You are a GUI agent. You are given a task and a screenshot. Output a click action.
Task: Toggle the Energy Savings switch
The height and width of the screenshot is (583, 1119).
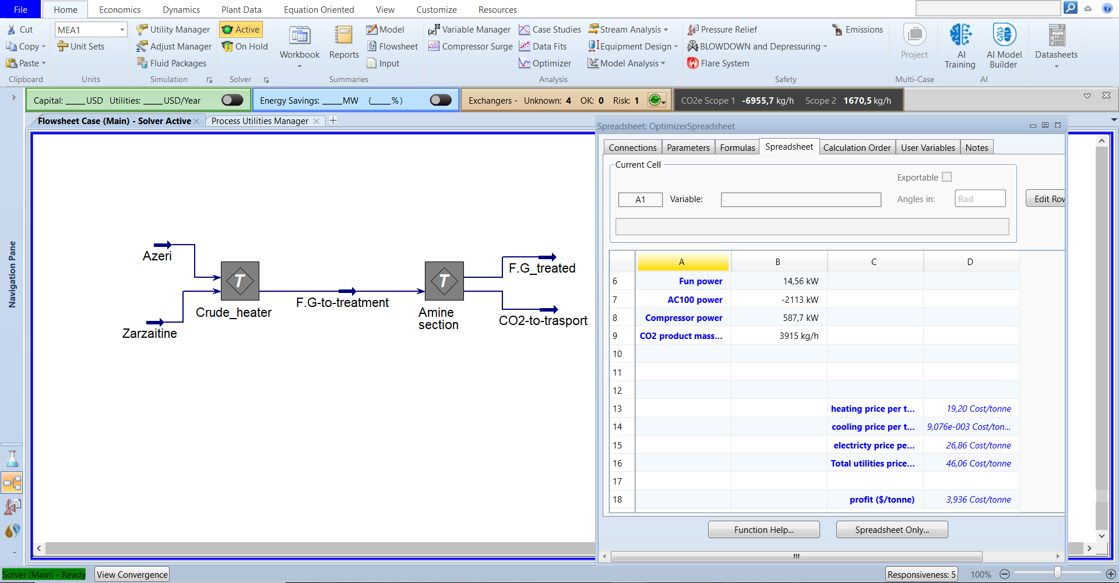[x=441, y=100]
